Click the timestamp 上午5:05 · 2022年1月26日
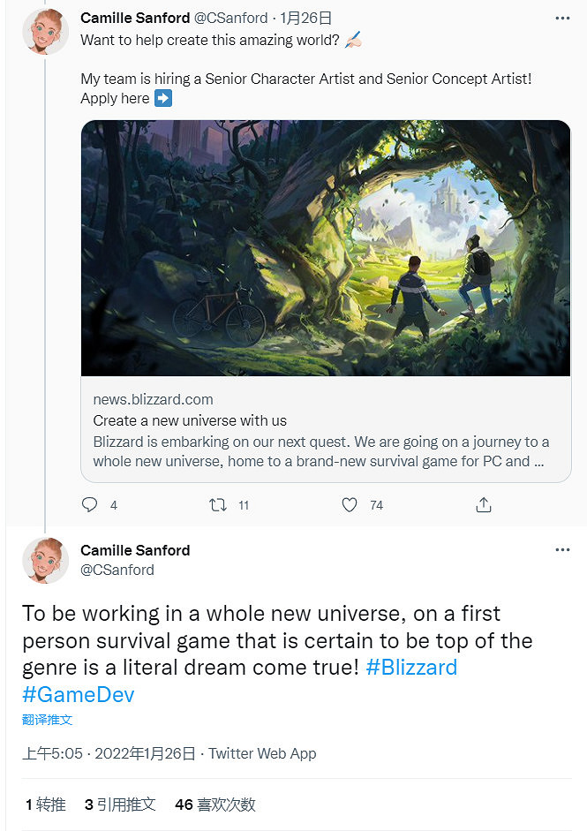 tap(108, 753)
